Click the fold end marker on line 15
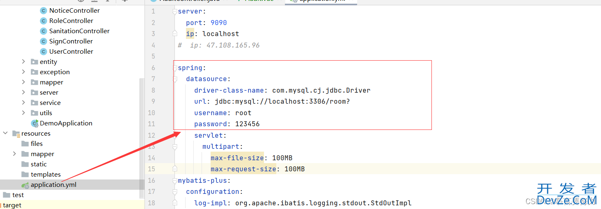Image resolution: width=601 pixels, height=209 pixels. point(175,168)
